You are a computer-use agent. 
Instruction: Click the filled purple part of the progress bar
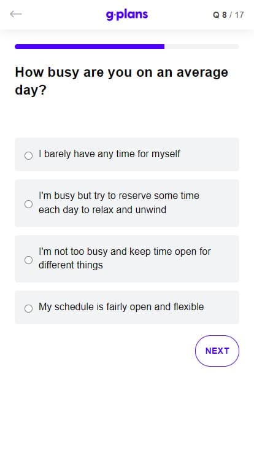tap(90, 47)
